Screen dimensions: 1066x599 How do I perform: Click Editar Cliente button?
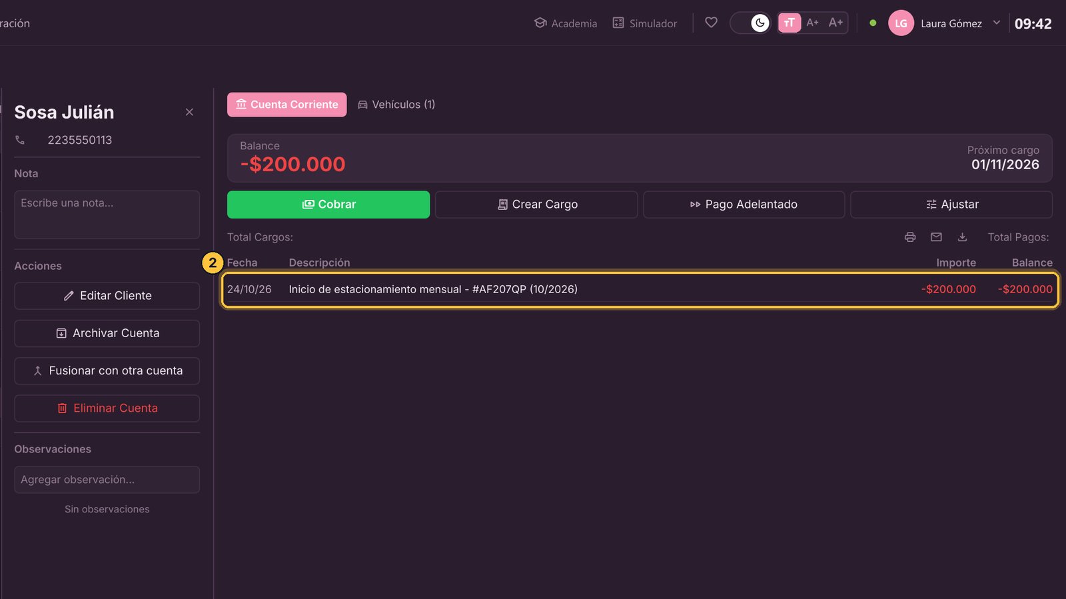tap(107, 296)
